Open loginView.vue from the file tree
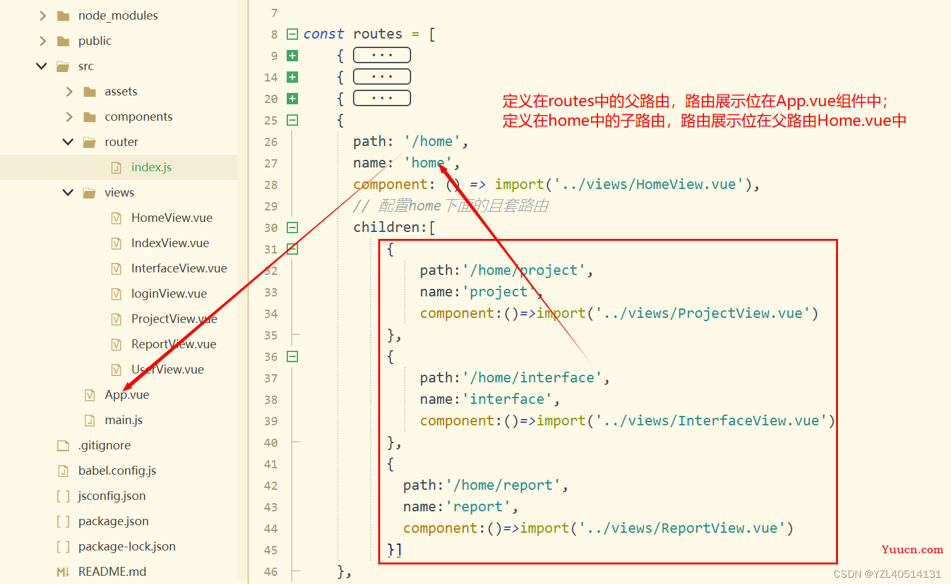This screenshot has width=951, height=584. pyautogui.click(x=169, y=294)
